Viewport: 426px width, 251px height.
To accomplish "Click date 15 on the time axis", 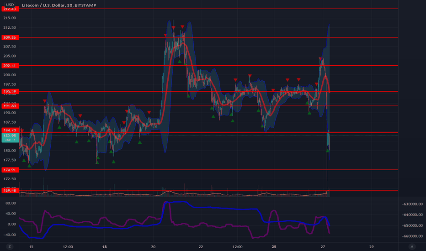I will [31, 247].
